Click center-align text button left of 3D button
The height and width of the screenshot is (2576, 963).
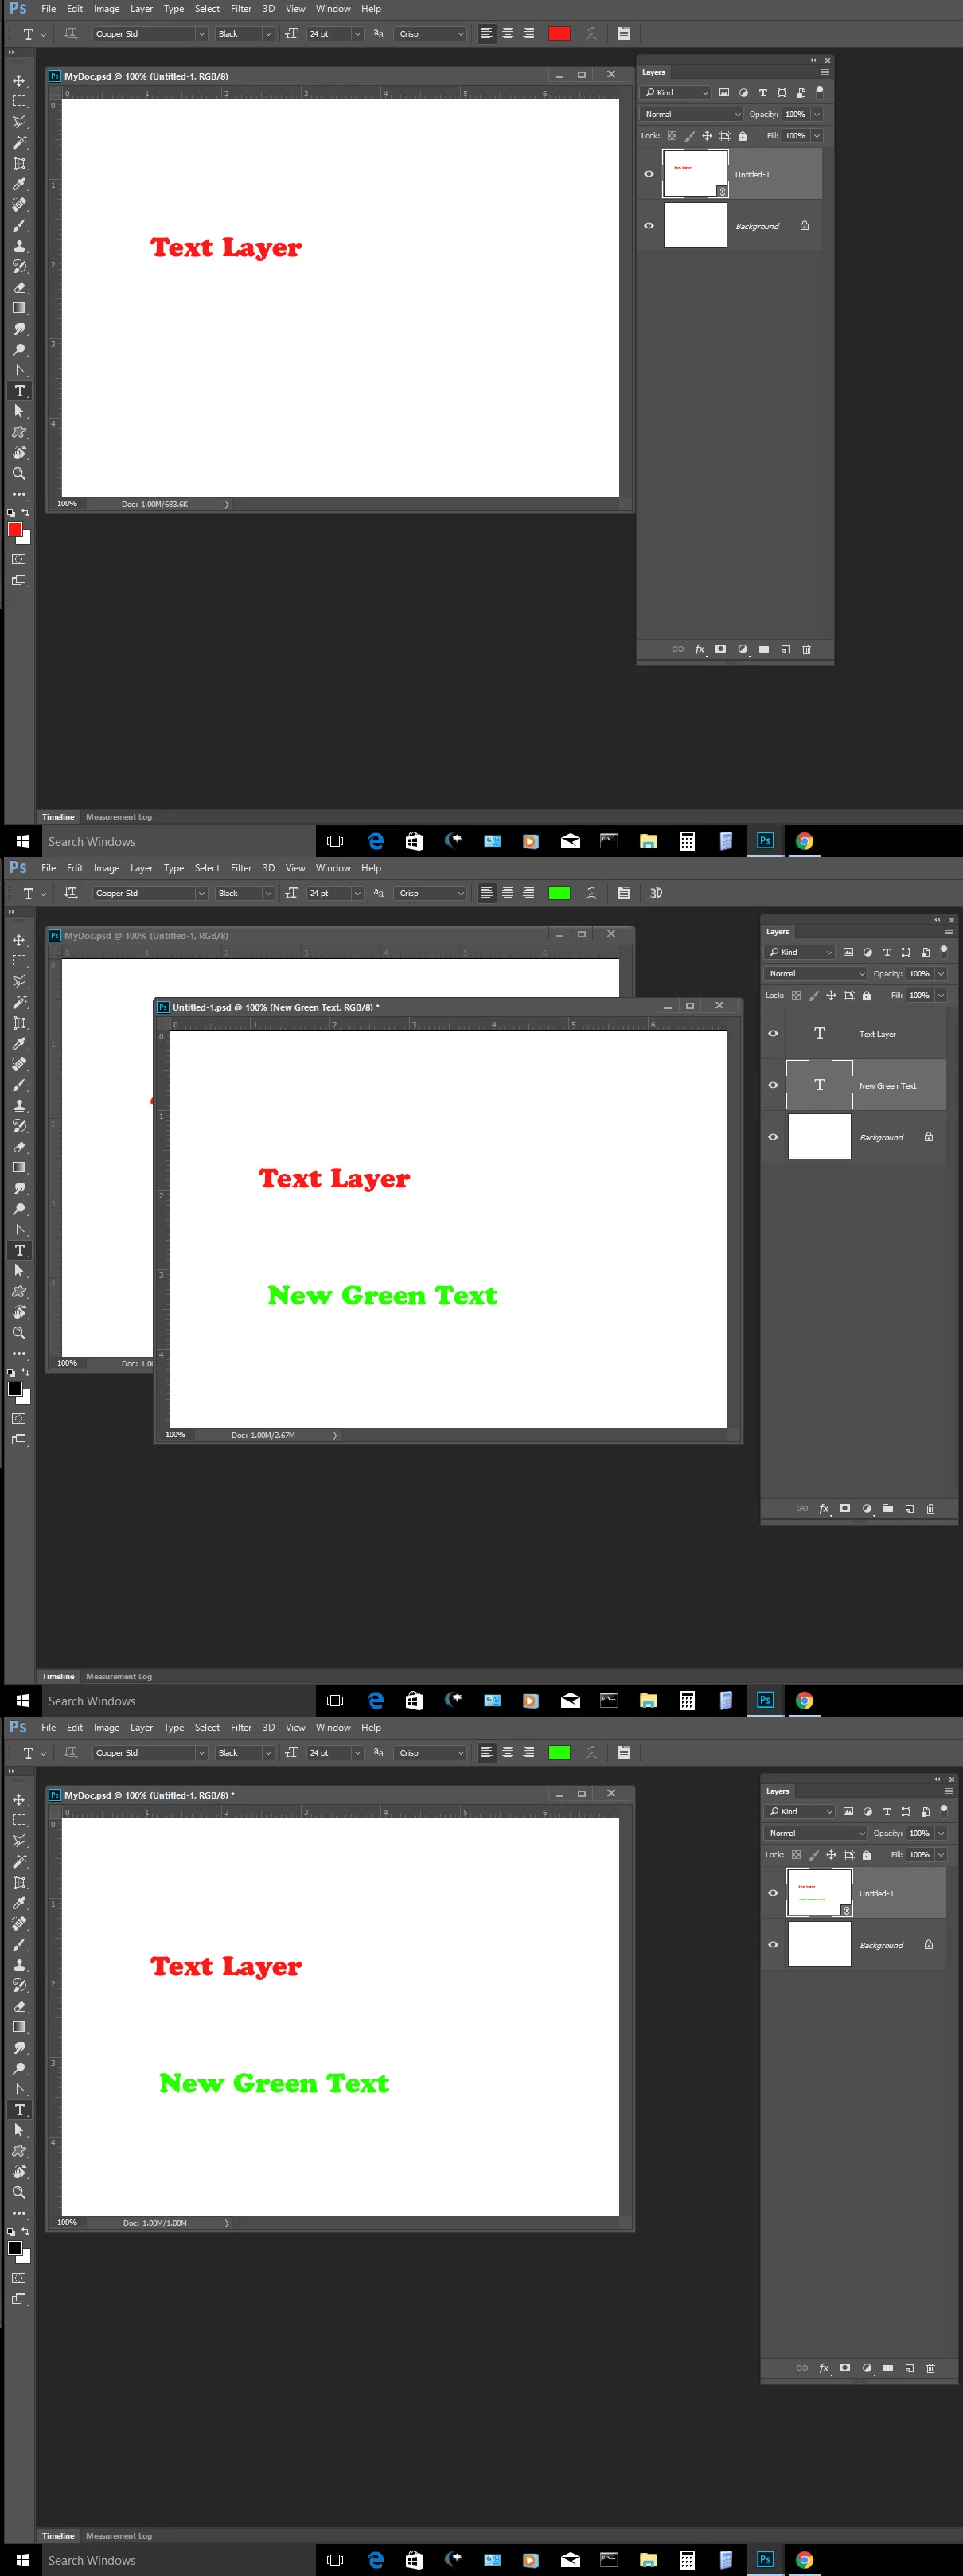click(x=508, y=893)
